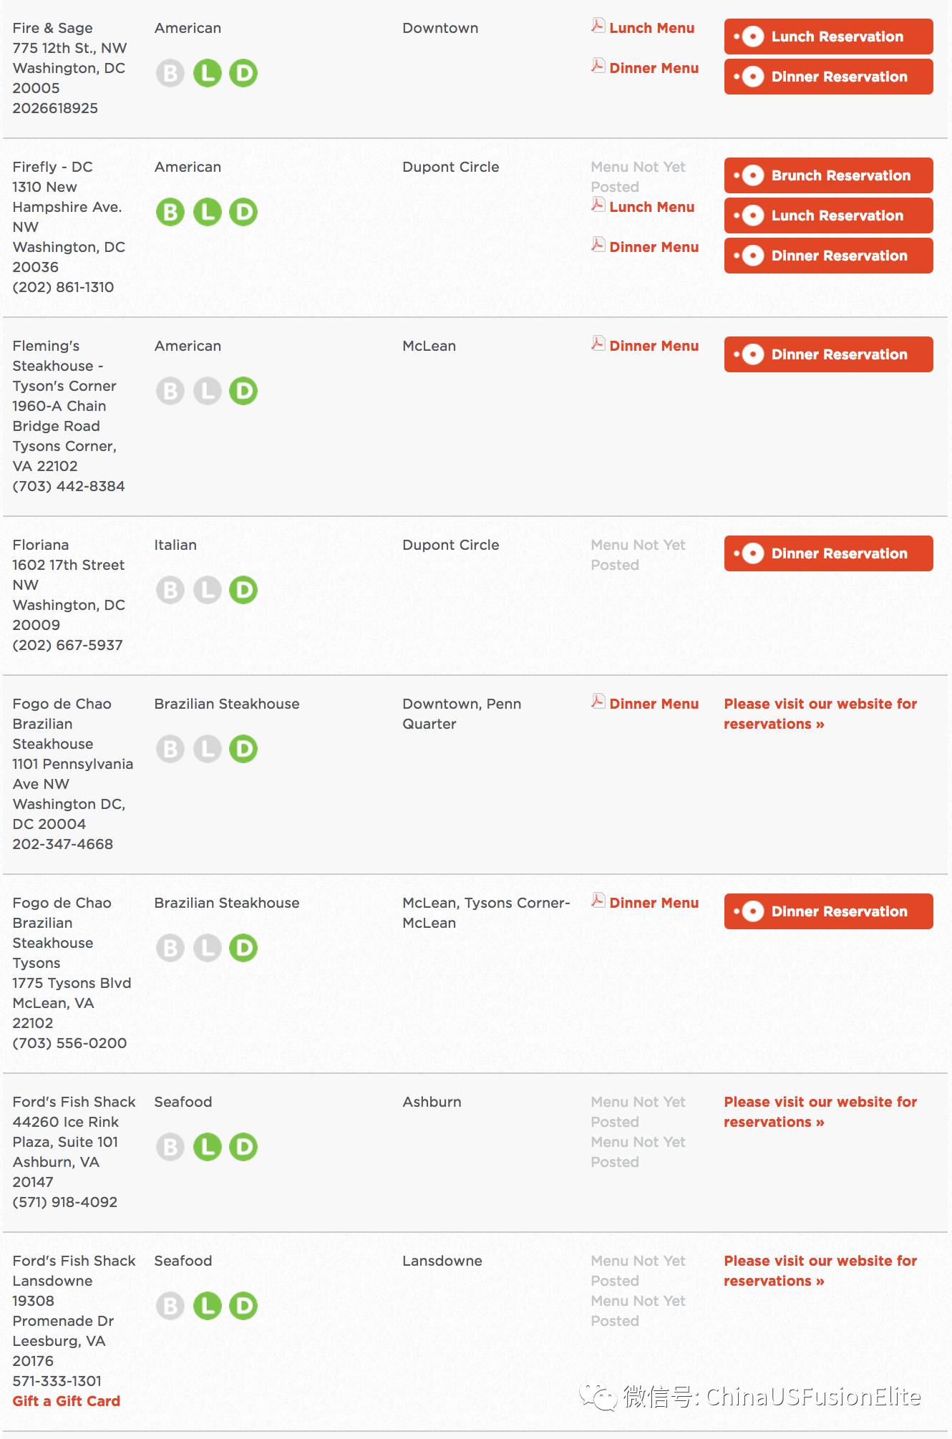952x1439 pixels.
Task: Open Fire & Sage Dinner Menu link
Action: [654, 68]
